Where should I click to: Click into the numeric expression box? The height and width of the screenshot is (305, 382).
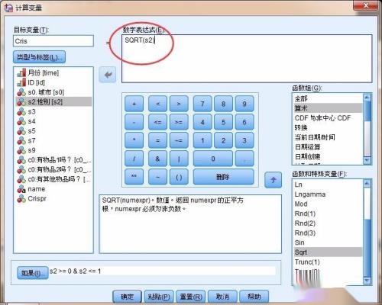coord(247,59)
